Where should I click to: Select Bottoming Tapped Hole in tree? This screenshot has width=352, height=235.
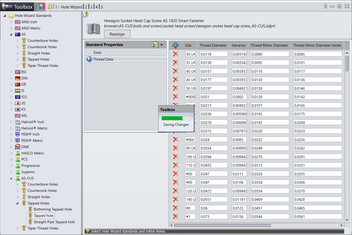(53, 209)
